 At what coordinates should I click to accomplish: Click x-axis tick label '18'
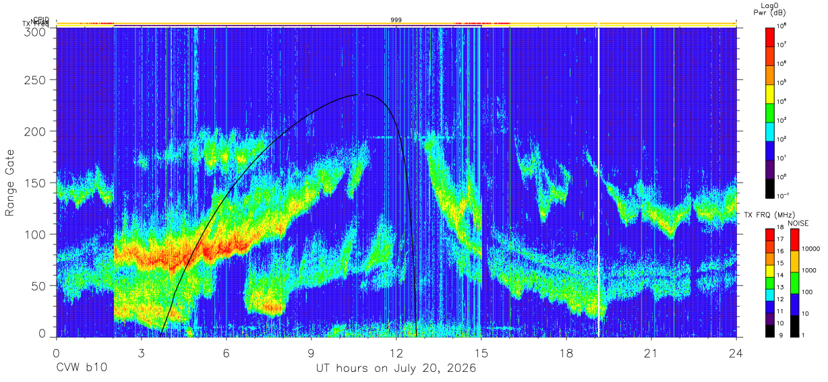click(x=566, y=352)
